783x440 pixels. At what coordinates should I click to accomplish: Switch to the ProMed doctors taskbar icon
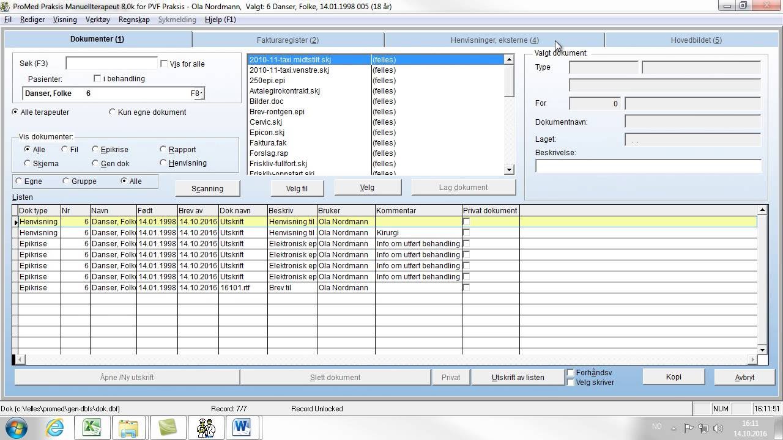[206, 427]
